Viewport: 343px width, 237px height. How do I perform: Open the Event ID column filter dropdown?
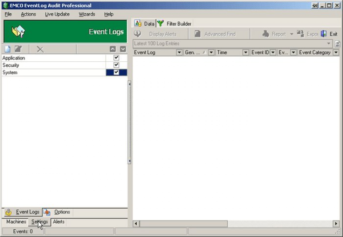pyautogui.click(x=273, y=53)
